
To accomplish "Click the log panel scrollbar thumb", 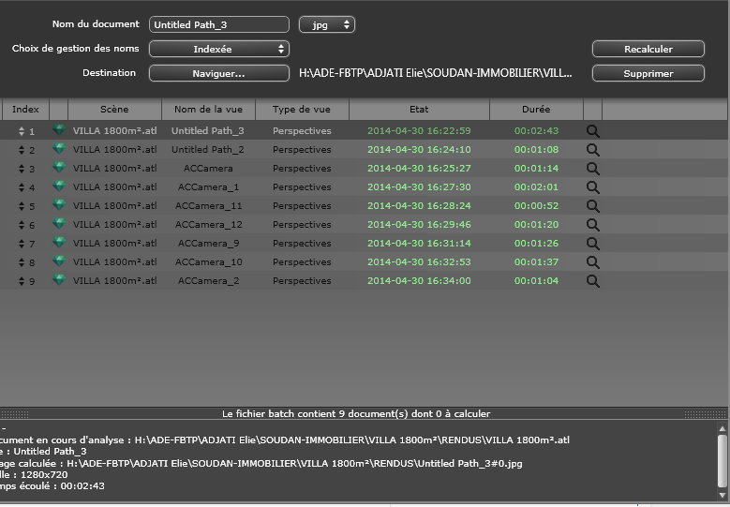I will click(x=723, y=461).
